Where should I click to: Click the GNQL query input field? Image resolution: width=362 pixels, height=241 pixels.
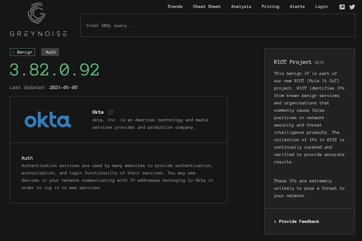[218, 25]
